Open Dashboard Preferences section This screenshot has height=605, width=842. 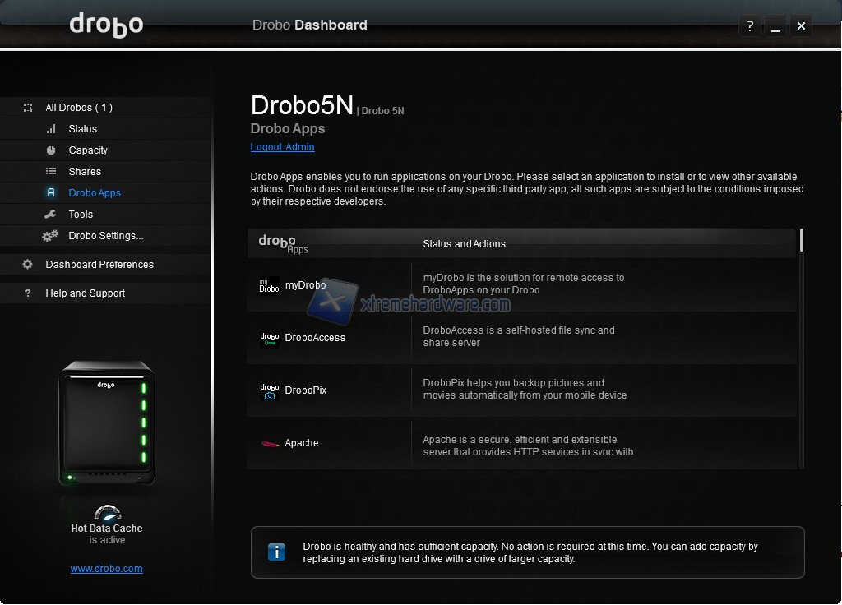point(99,265)
